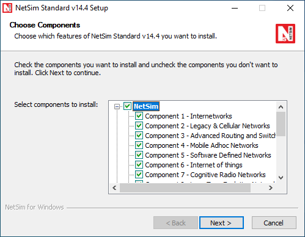Click the vertical scrollbar up arrow

(281, 107)
